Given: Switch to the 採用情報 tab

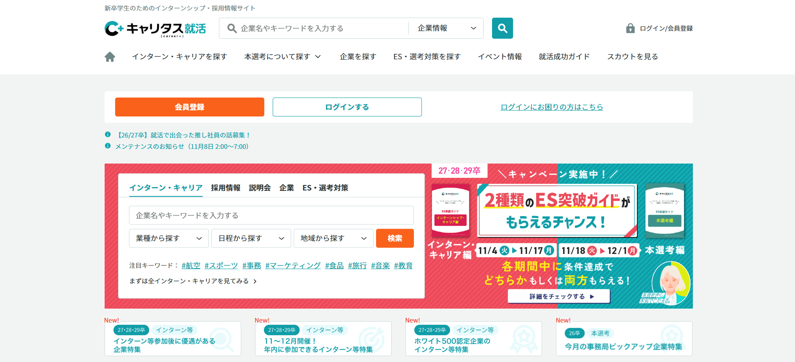Looking at the screenshot, I should pos(226,188).
